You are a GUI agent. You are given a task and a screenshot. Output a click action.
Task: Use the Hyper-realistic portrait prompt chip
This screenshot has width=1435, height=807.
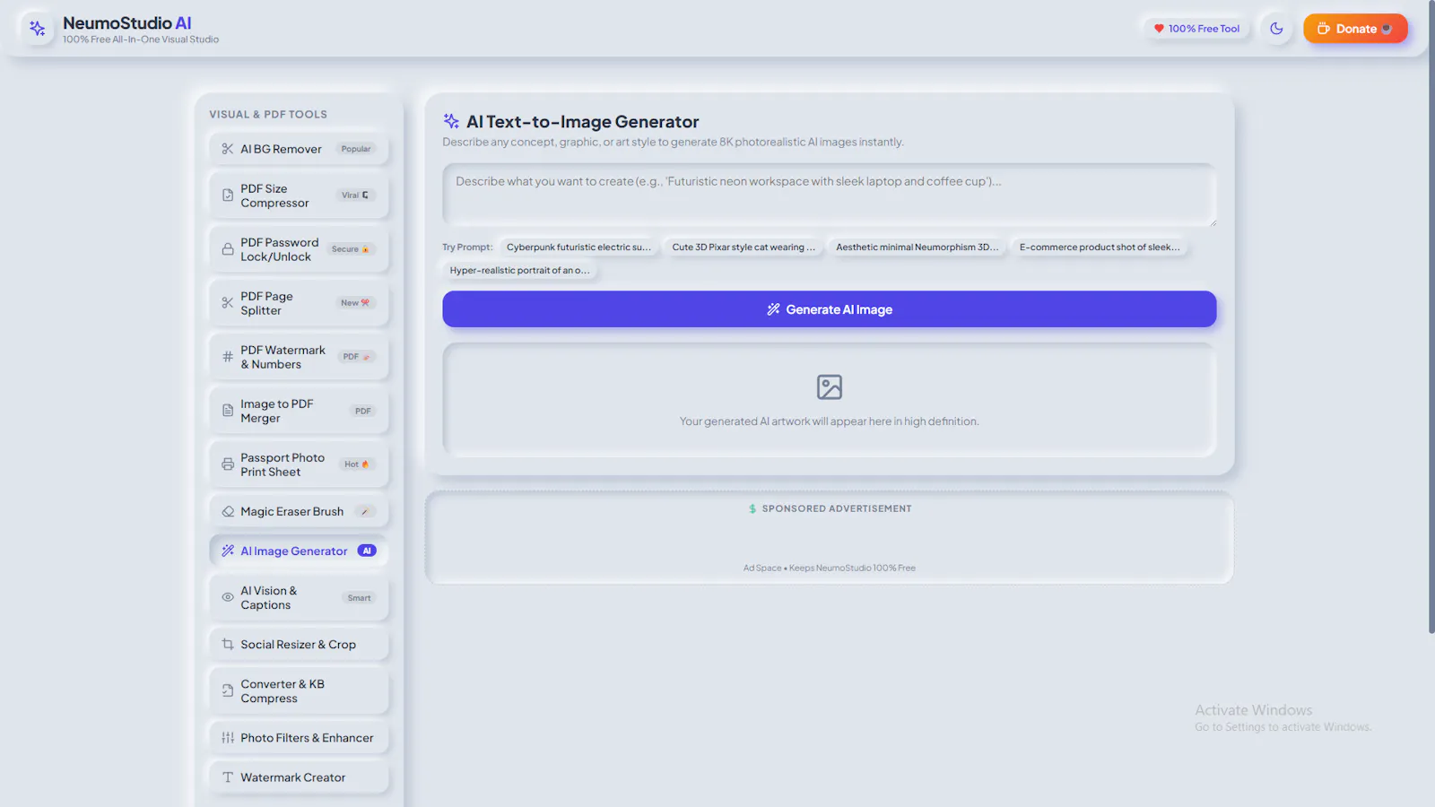click(519, 270)
